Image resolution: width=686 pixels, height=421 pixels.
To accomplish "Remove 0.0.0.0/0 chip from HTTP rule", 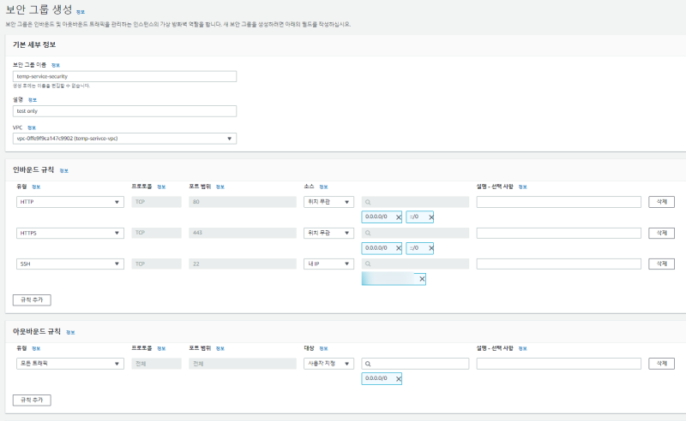I will coord(398,217).
